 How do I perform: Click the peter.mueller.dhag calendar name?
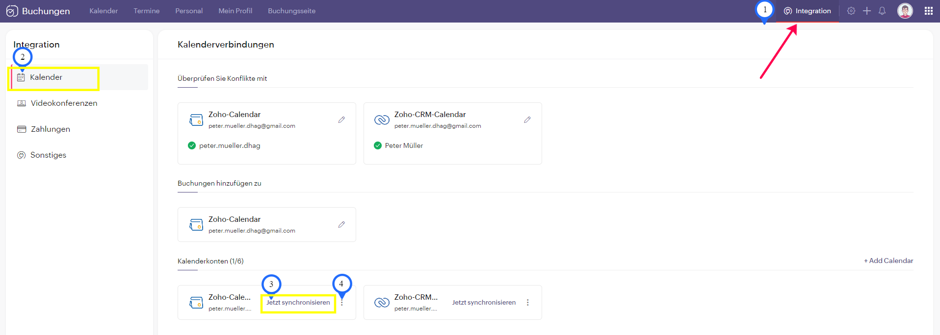click(230, 145)
